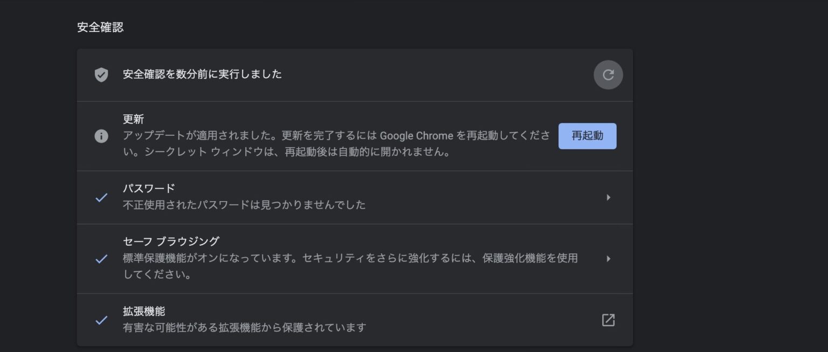The width and height of the screenshot is (828, 352).
Task: Click the 不正使用されたパスワードは見つかりませんでした description
Action: tap(244, 205)
